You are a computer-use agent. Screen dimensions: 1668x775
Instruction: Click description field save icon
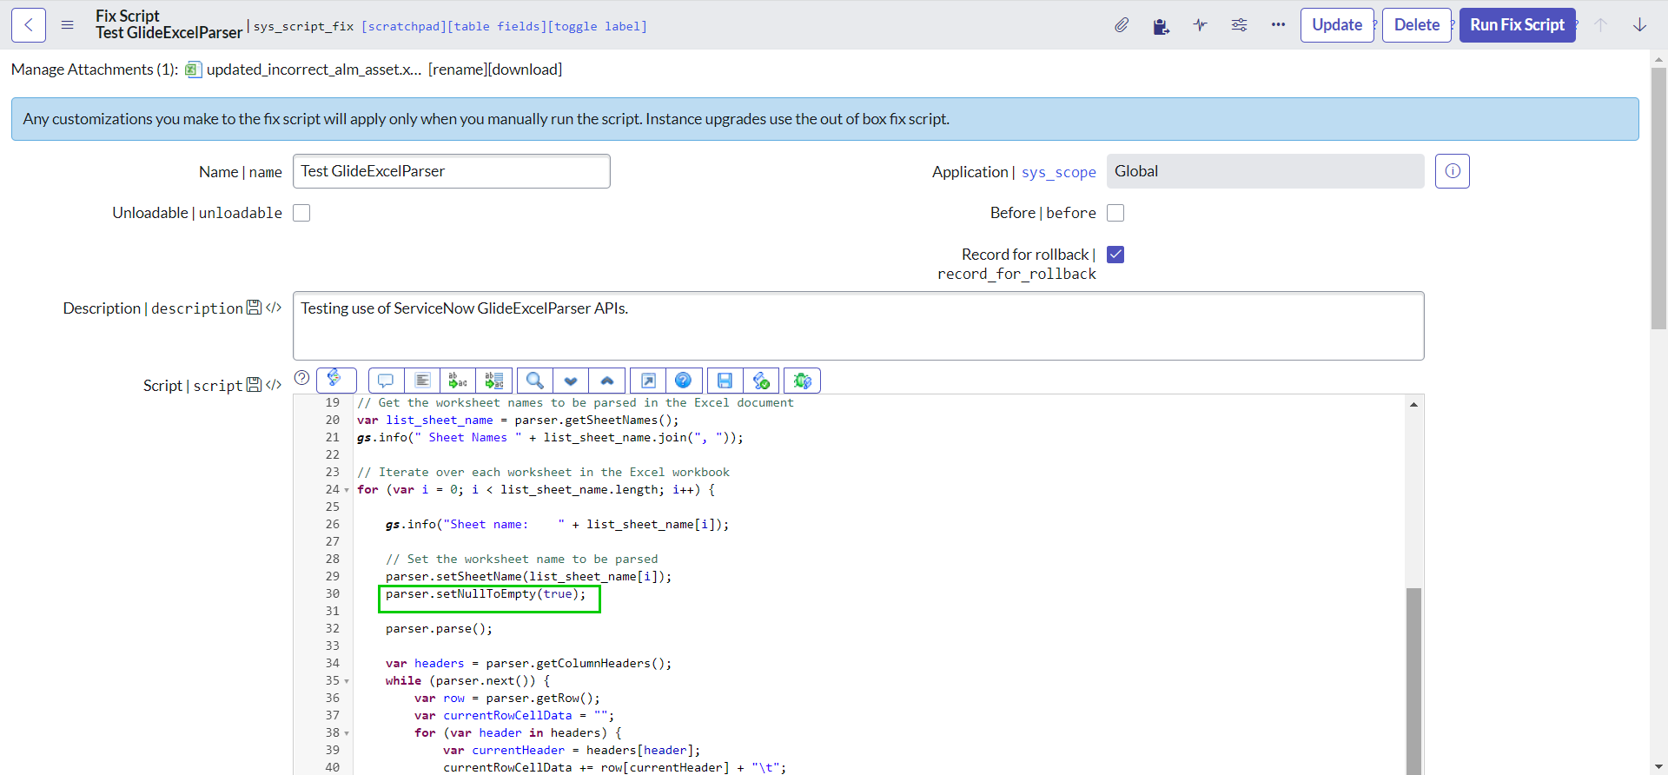click(255, 308)
